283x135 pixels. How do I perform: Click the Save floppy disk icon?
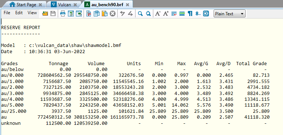coord(53,13)
